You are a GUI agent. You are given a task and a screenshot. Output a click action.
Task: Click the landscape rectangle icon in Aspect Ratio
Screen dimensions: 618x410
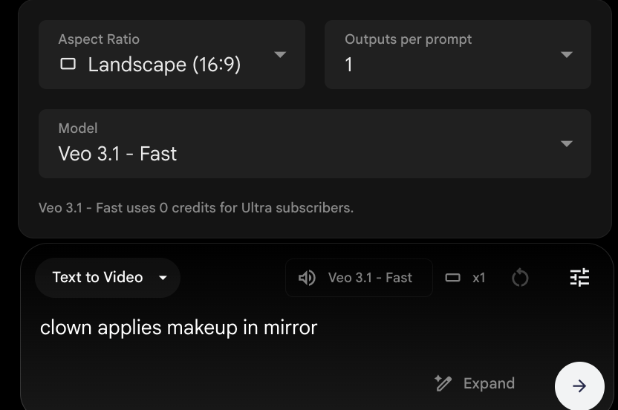point(68,65)
